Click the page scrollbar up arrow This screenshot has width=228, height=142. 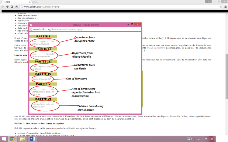(227, 15)
